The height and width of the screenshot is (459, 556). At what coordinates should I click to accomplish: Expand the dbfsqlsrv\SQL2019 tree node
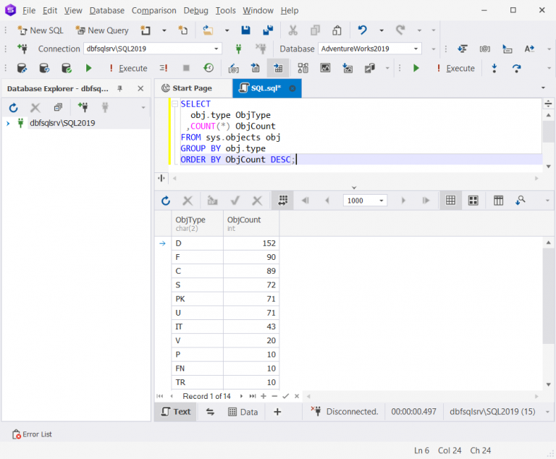pos(8,124)
